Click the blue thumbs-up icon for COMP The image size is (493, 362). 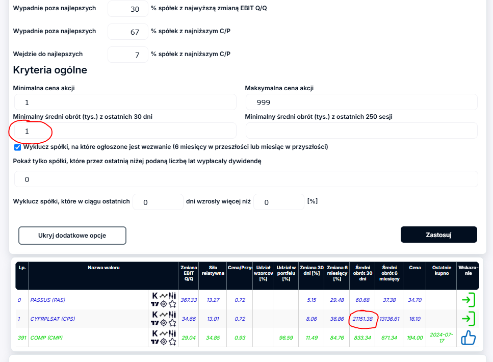tap(468, 337)
